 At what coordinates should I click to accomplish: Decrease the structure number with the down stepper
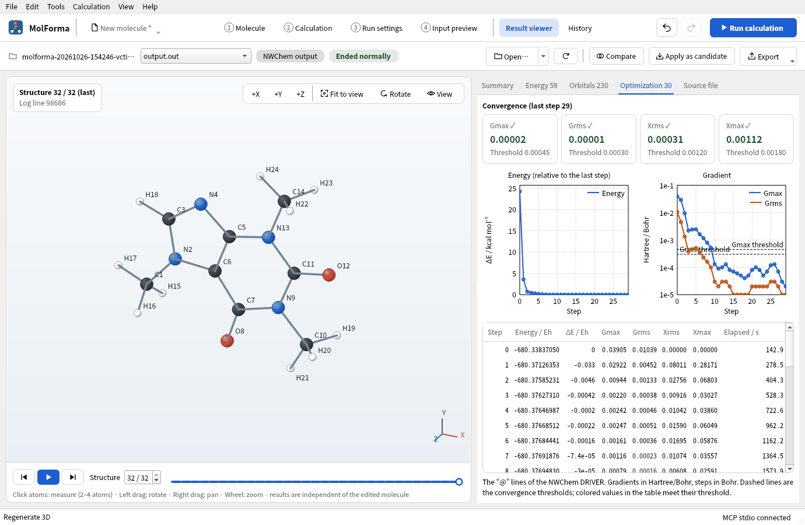[x=156, y=481]
